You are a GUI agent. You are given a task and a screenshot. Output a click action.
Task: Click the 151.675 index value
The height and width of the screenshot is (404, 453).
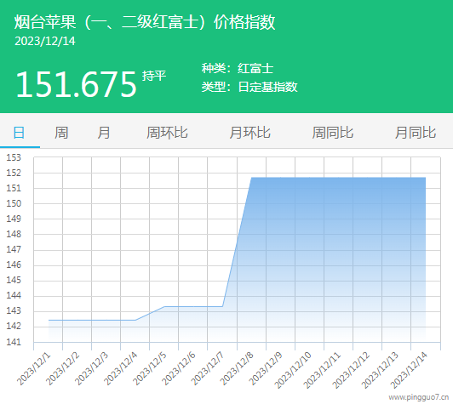click(x=76, y=84)
